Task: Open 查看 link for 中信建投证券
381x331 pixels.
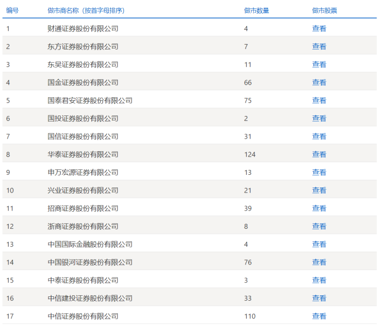Action: pos(319,298)
